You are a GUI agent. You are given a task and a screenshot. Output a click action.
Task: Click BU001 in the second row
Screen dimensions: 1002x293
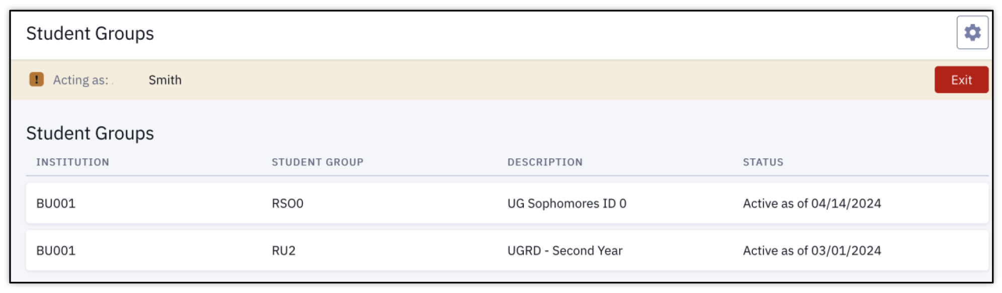click(56, 251)
